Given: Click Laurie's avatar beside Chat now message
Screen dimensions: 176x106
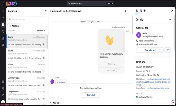Looking at the screenshot, I should [52, 82].
